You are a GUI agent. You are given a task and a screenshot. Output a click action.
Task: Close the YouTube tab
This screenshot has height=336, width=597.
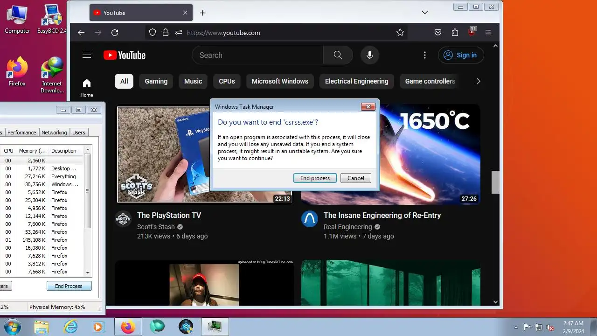pyautogui.click(x=185, y=13)
